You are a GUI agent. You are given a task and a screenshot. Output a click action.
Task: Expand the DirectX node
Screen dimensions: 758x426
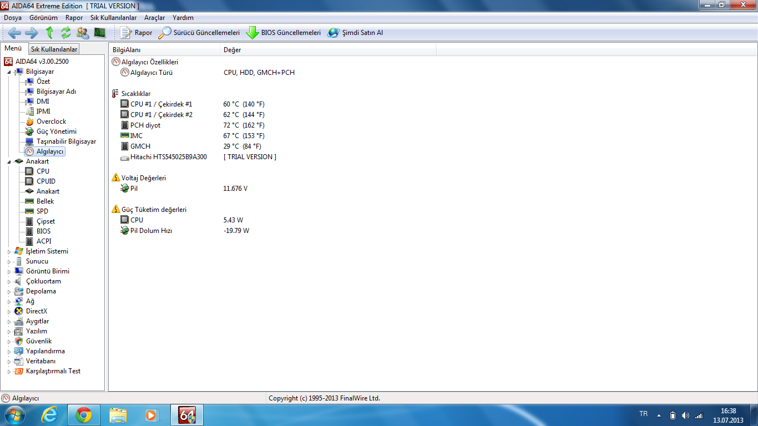[9, 311]
